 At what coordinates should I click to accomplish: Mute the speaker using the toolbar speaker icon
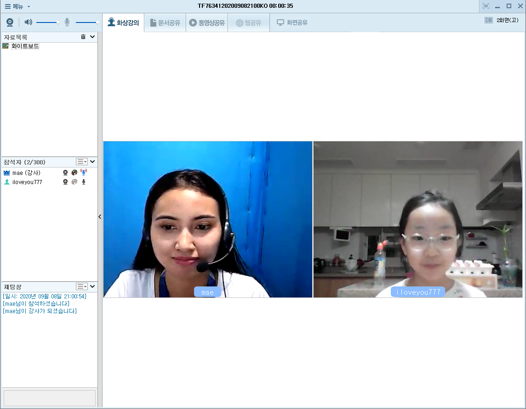[29, 22]
